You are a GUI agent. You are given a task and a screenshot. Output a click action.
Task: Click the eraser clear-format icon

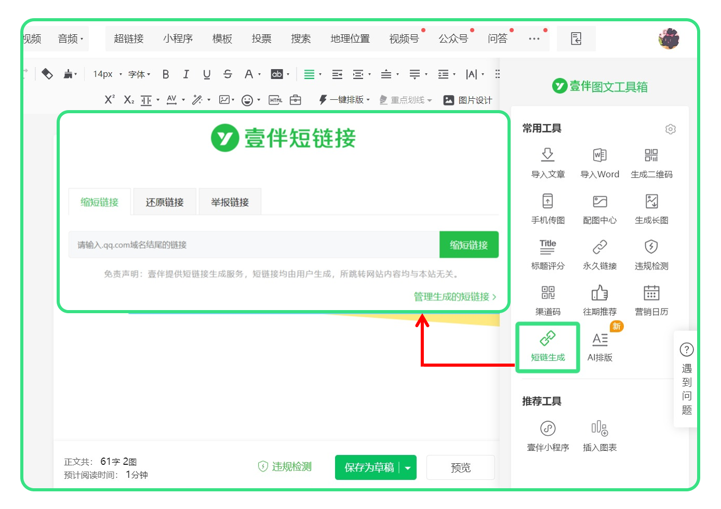47,74
